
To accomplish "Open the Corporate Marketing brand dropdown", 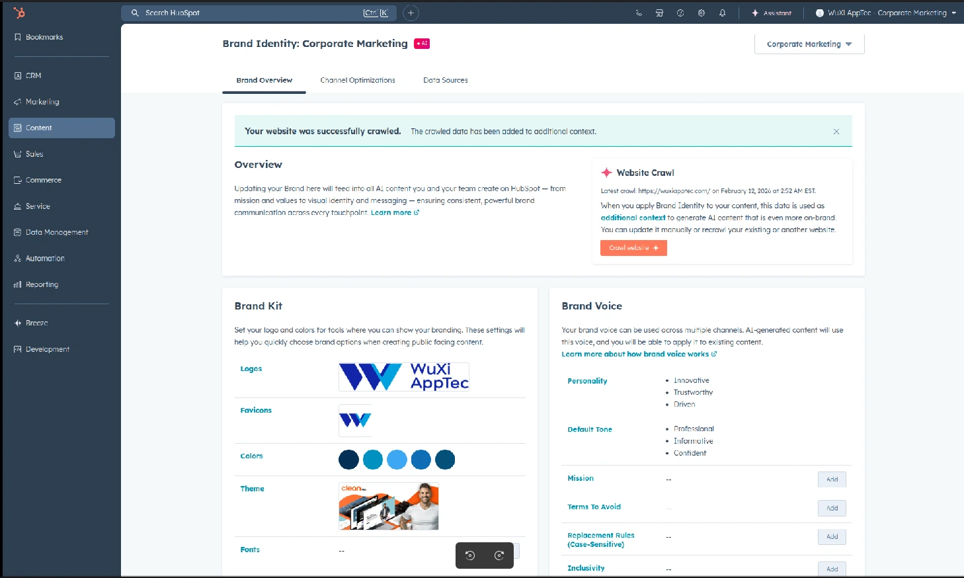I will click(x=809, y=44).
